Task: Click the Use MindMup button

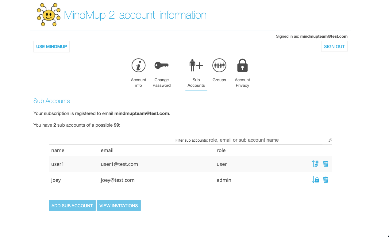Action: tap(52, 47)
